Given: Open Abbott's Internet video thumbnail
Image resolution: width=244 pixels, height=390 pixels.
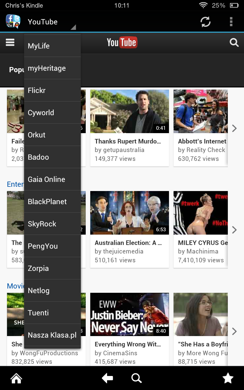Looking at the screenshot, I should coord(201,111).
